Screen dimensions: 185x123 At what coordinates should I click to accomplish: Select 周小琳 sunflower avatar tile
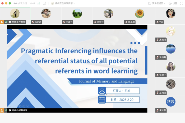(x=139, y=14)
